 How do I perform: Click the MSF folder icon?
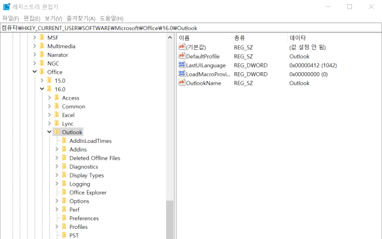[42, 37]
